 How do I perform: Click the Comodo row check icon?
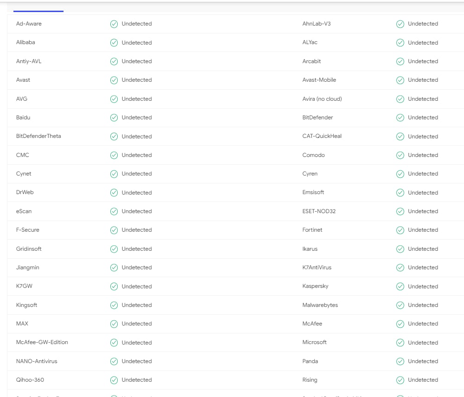click(400, 155)
